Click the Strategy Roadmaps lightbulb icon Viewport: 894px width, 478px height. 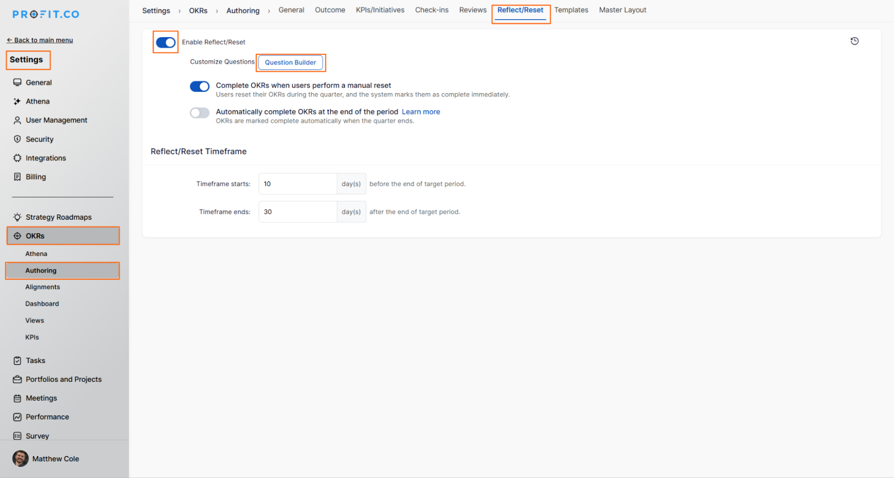click(x=17, y=217)
